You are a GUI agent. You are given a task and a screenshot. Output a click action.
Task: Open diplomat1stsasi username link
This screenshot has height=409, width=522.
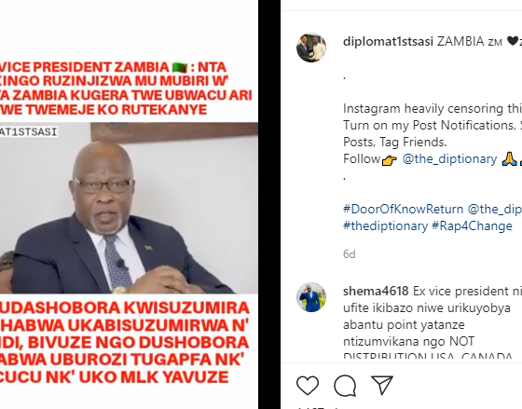[x=388, y=42]
